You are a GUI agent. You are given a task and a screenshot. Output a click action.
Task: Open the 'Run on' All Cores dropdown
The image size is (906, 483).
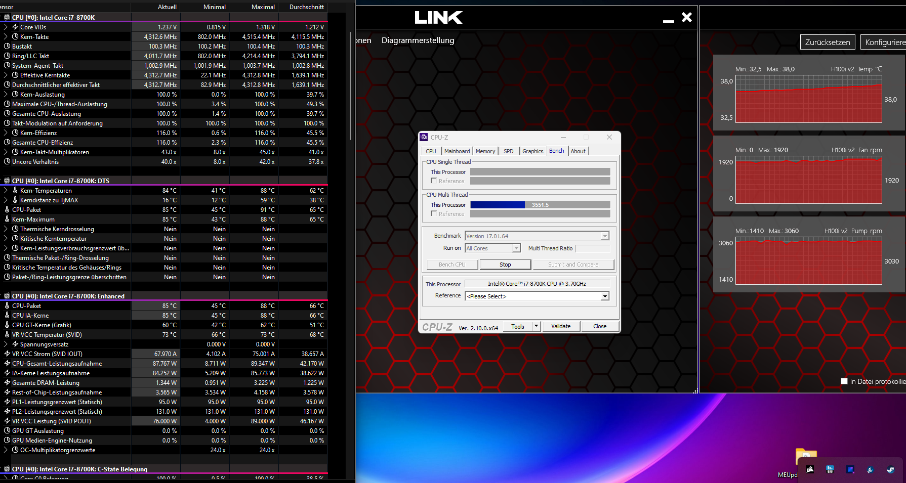click(x=516, y=248)
